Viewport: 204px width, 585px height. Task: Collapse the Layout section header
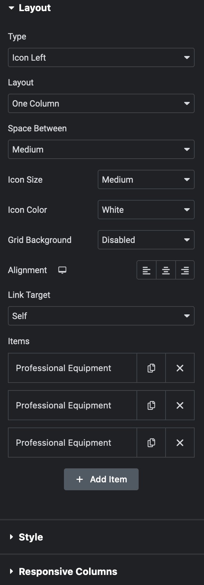(x=29, y=8)
